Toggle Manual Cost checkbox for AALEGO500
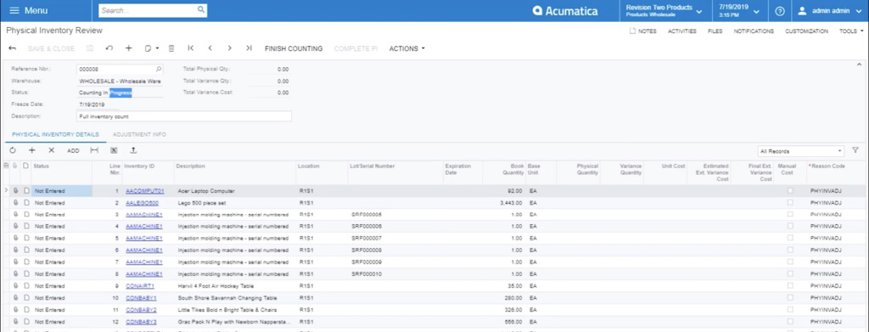 [x=790, y=203]
